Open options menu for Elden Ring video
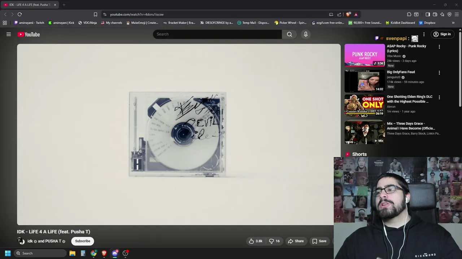Screen dimensions: 462x259 point(439,97)
